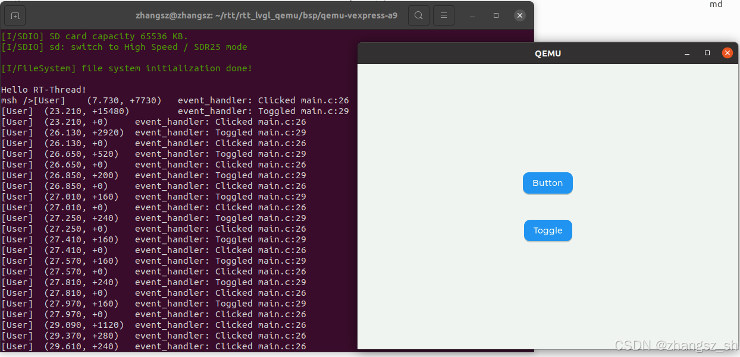The image size is (740, 357).
Task: Open the terminal search magnifier icon
Action: (x=419, y=15)
